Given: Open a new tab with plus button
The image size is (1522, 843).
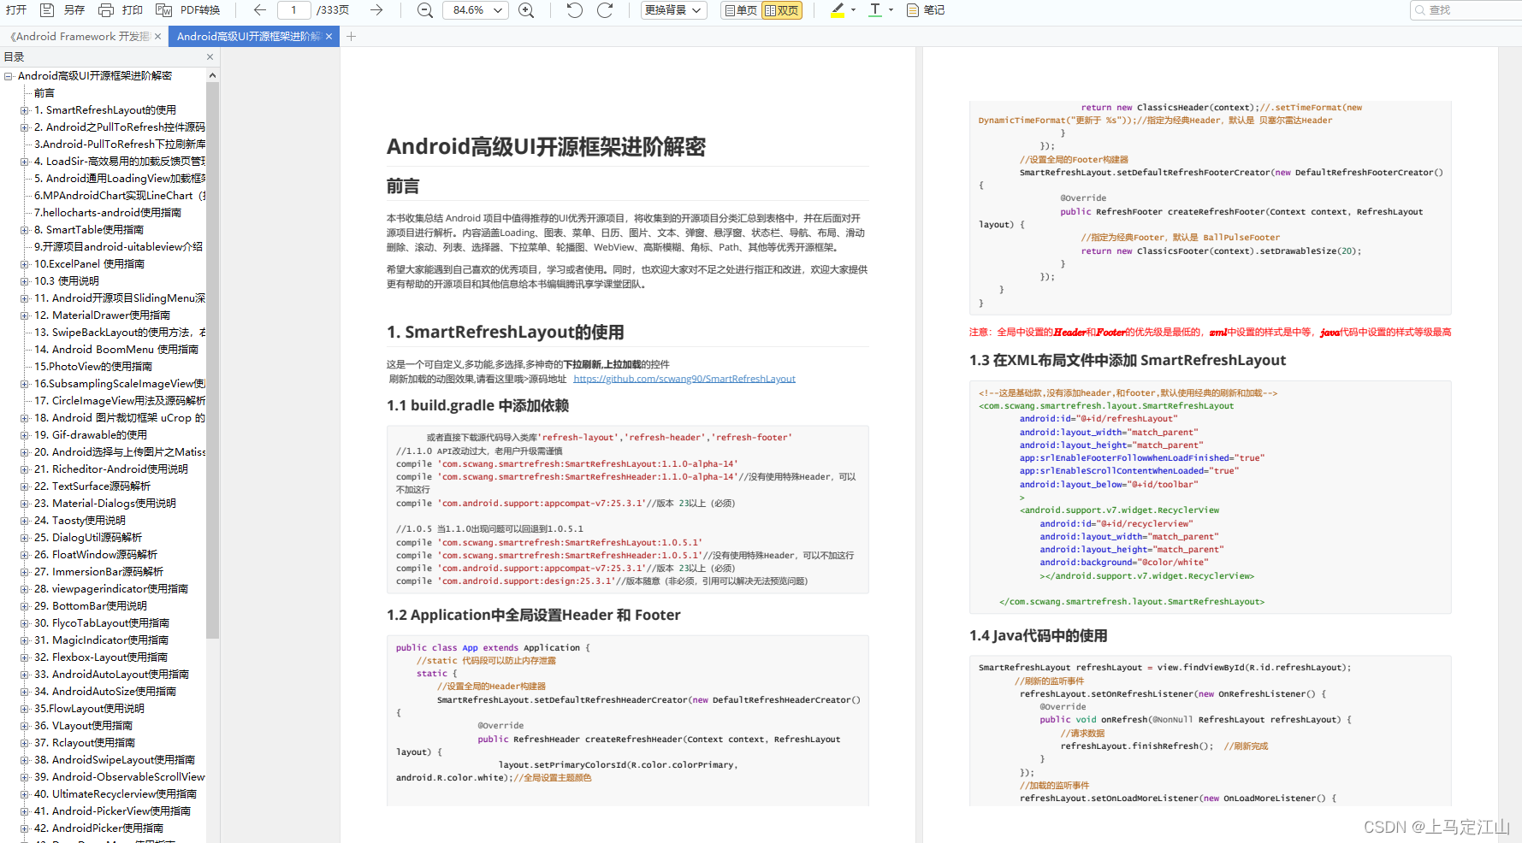Looking at the screenshot, I should click(x=351, y=37).
